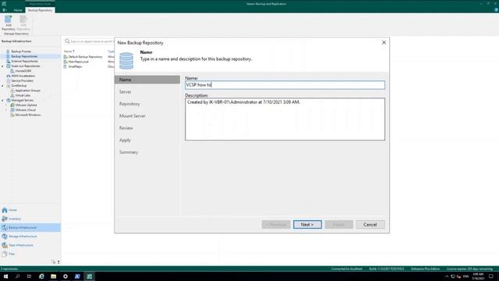This screenshot has width=499, height=281.
Task: Open the Windows Start menu
Action: pos(5,276)
